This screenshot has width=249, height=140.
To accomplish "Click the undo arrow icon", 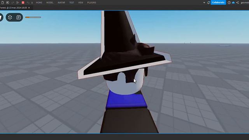I will click(x=28, y=3).
